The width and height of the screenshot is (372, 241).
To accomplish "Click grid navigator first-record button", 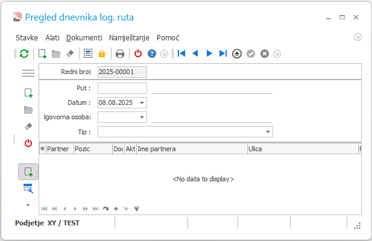I will (x=44, y=209).
